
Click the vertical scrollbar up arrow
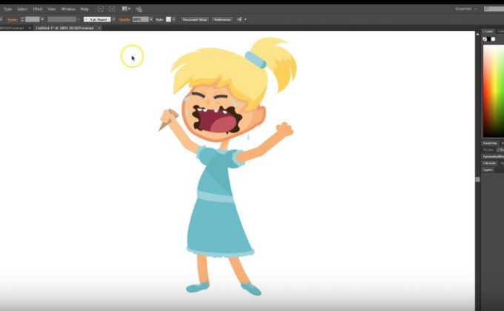tap(477, 34)
